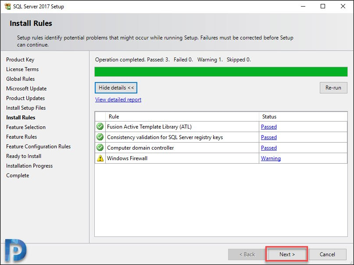Close the SQL Server 2017 Setup window
Viewport: 354px width, 265px height.
point(343,6)
